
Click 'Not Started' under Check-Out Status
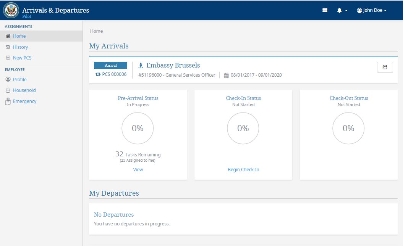[x=349, y=105]
